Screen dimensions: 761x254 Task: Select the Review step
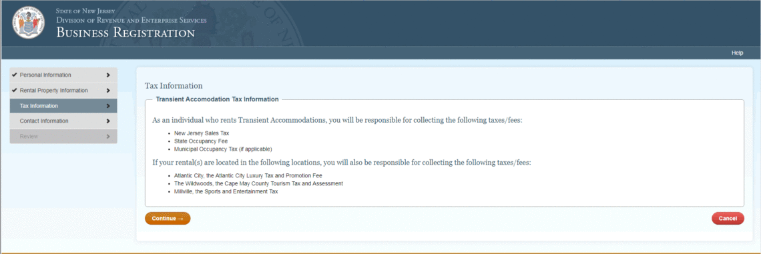point(63,136)
